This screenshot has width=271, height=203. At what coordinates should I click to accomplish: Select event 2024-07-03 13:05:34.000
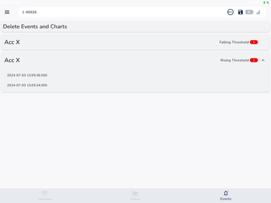(x=27, y=85)
